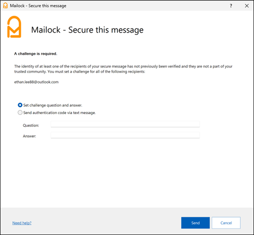Screen dimensions: 254x235
Task: Click the small Mailock icon in title bar
Action: [x=6, y=6]
